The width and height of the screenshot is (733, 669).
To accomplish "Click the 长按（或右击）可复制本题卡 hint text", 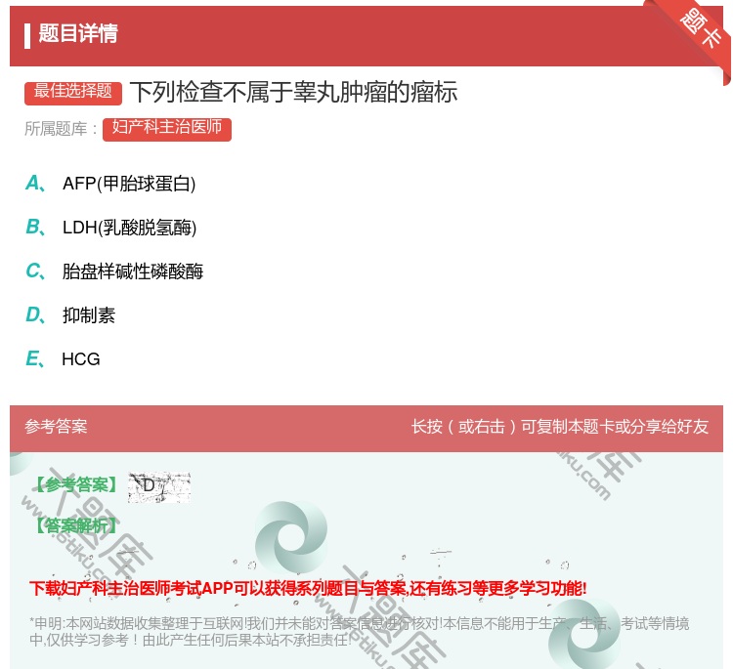I will tap(560, 427).
